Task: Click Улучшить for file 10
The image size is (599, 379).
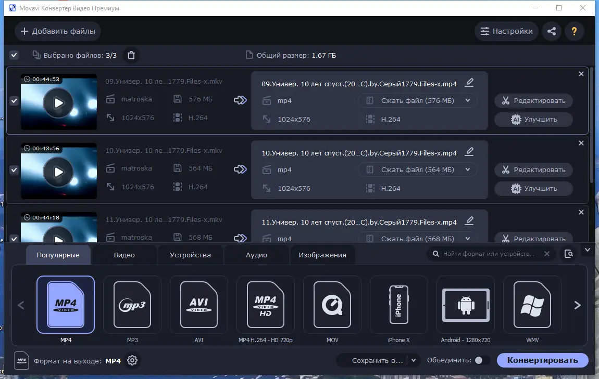Action: (533, 188)
